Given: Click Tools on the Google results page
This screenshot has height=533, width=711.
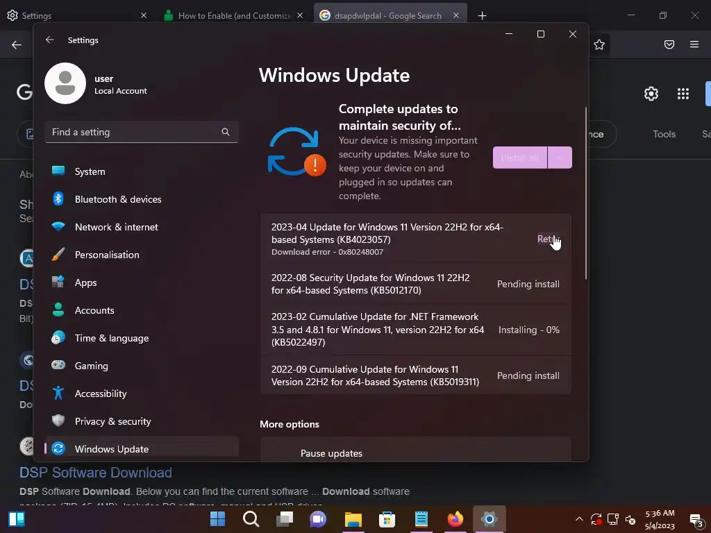Looking at the screenshot, I should (664, 134).
